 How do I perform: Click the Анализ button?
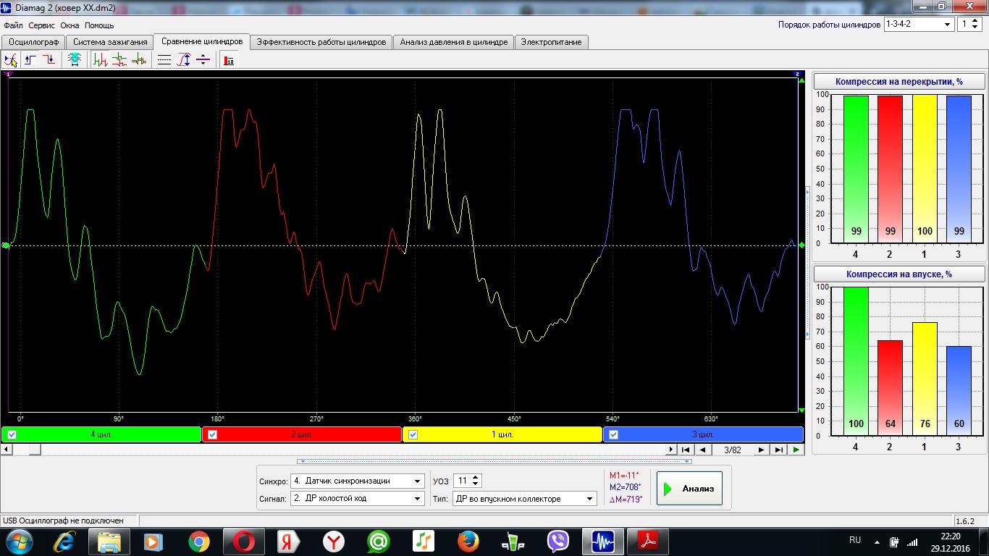pyautogui.click(x=689, y=489)
